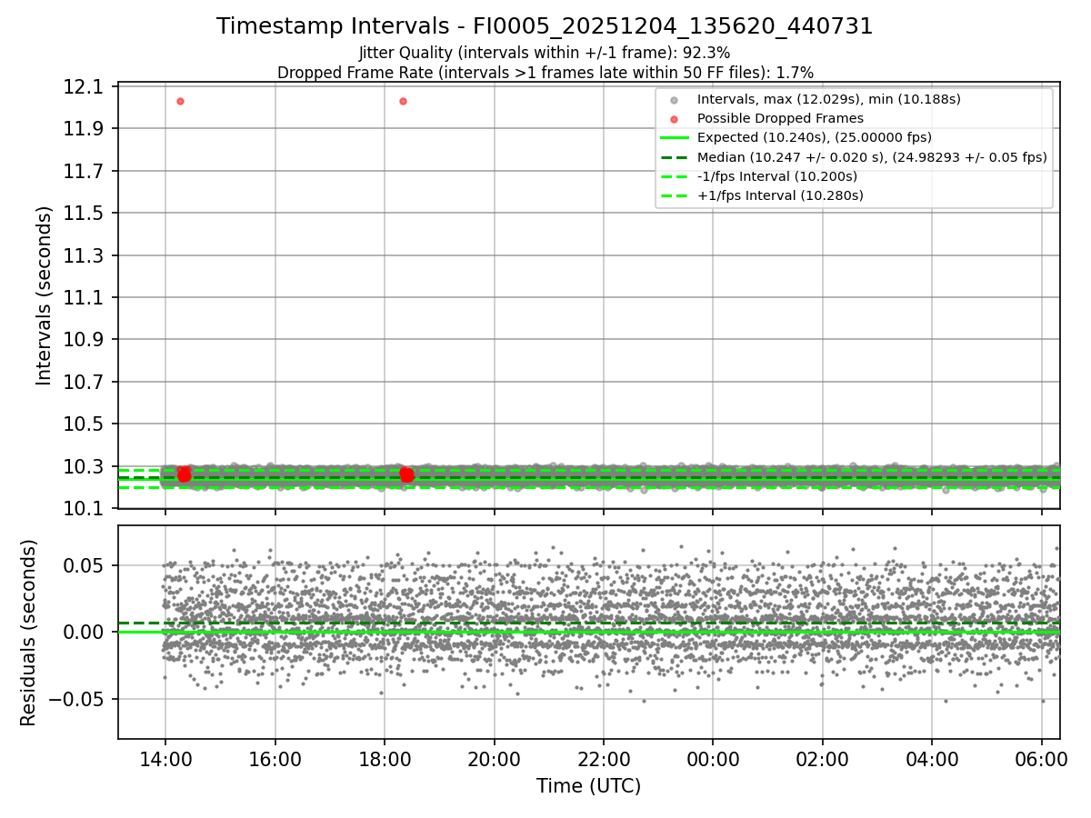Click the '-1/fps Interval (10.200s)' legend label

776,176
